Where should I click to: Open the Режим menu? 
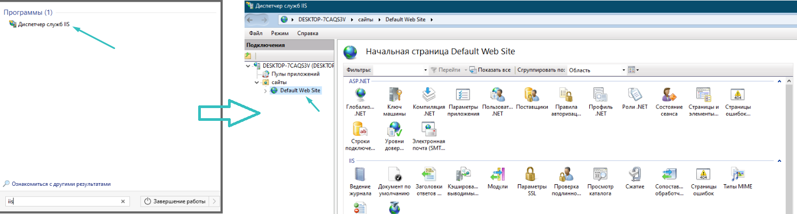click(280, 33)
